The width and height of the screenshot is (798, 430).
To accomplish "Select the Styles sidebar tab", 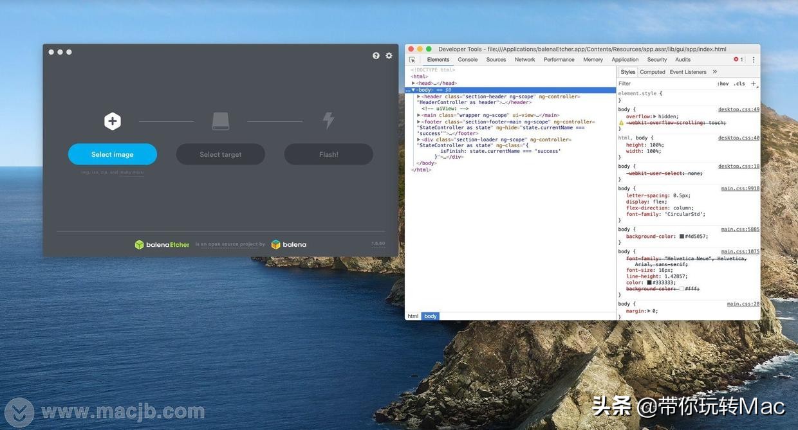I will 628,72.
